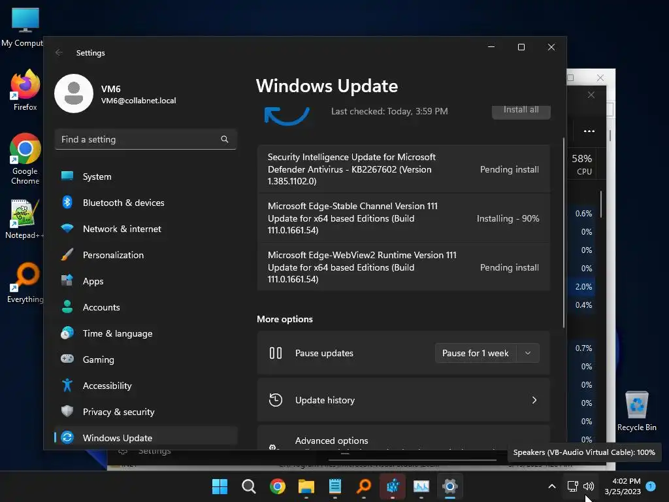669x502 pixels.
Task: Select Apps in the sidebar
Action: tap(146, 281)
